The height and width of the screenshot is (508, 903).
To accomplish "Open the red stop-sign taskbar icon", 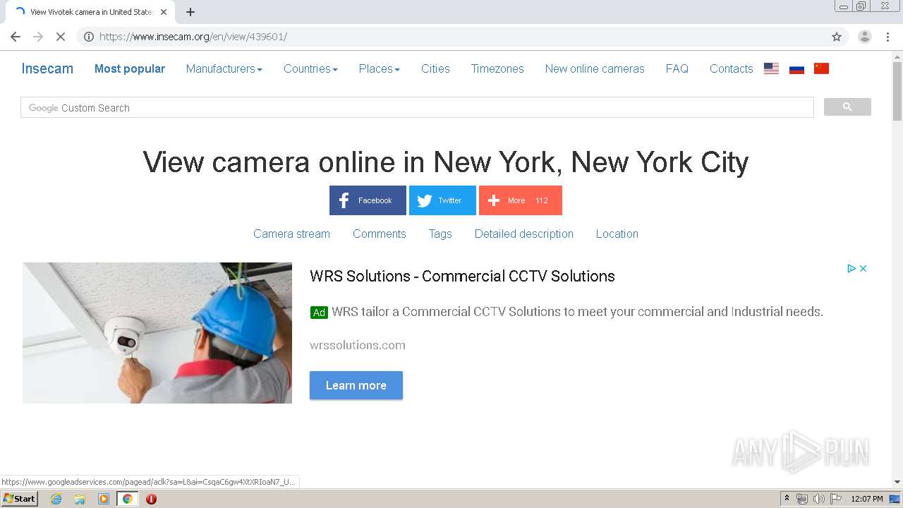I will point(151,499).
